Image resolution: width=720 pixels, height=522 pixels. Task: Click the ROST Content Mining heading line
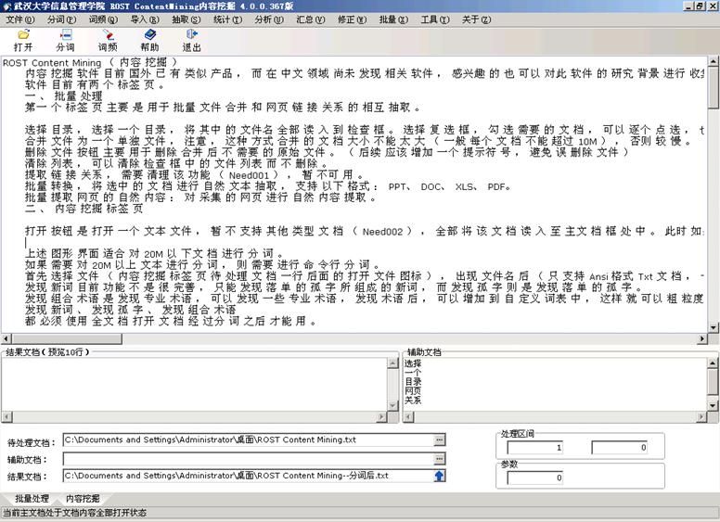[x=90, y=62]
